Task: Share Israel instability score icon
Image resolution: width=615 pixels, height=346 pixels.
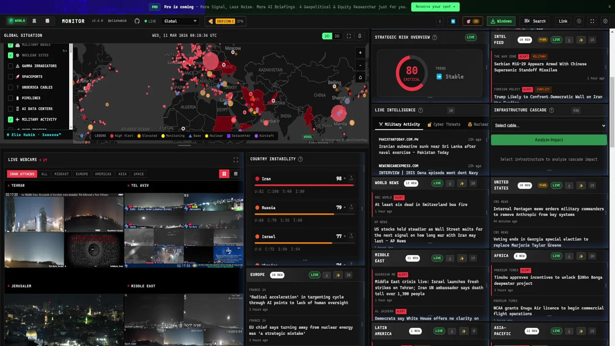Action: [x=351, y=236]
